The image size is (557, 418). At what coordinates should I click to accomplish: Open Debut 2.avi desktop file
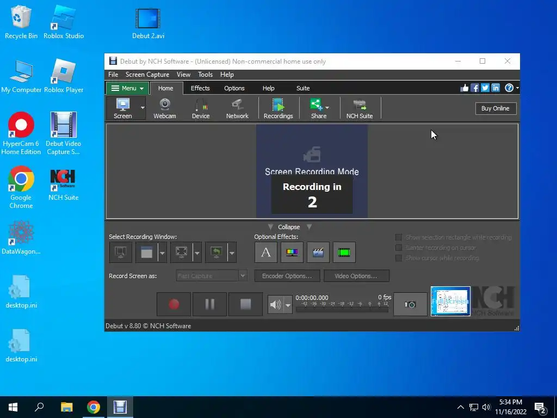point(148,23)
